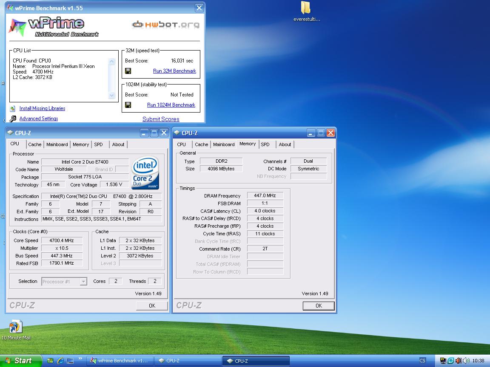Close the left CPU-Z window
The image size is (490, 367).
[x=164, y=133]
